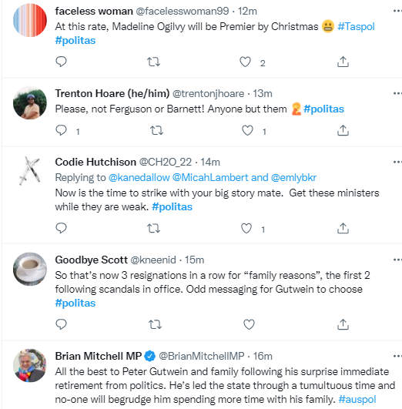The width and height of the screenshot is (402, 409).
Task: Open Brian Mitchell MP's profile picture
Action: [x=30, y=365]
